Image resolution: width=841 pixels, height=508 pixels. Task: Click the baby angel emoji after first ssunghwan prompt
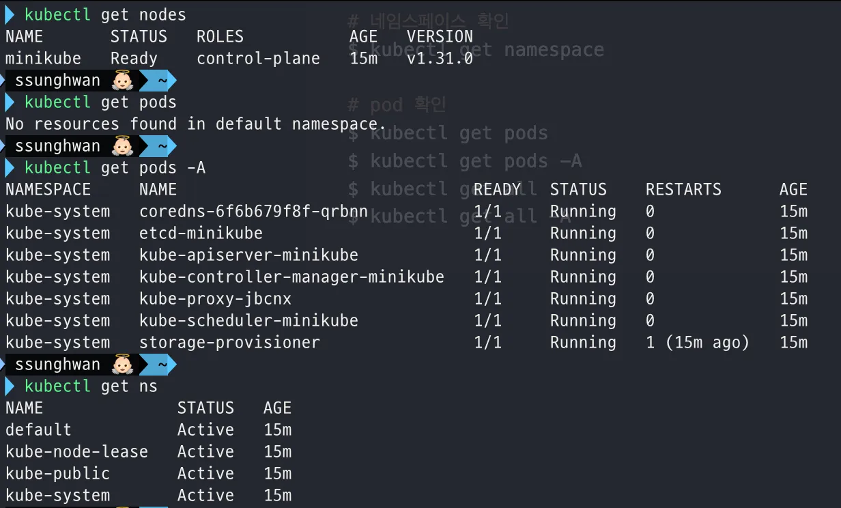(122, 81)
